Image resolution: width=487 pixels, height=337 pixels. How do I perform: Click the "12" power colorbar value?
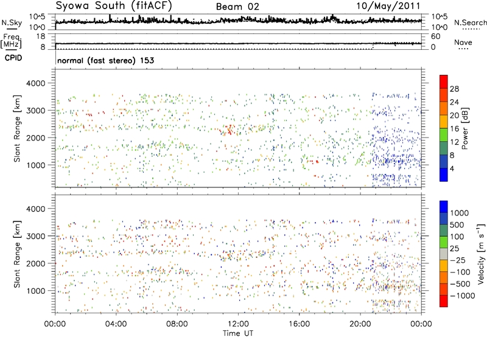coord(454,142)
